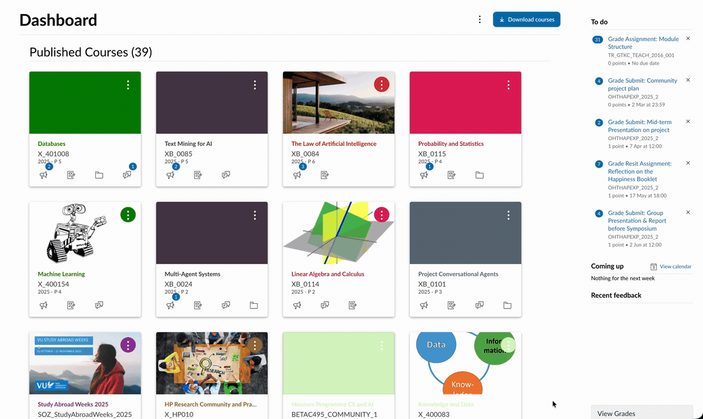The width and height of the screenshot is (703, 419).
Task: Open Discussions icon on Text Mining for AI card
Action: tap(226, 175)
